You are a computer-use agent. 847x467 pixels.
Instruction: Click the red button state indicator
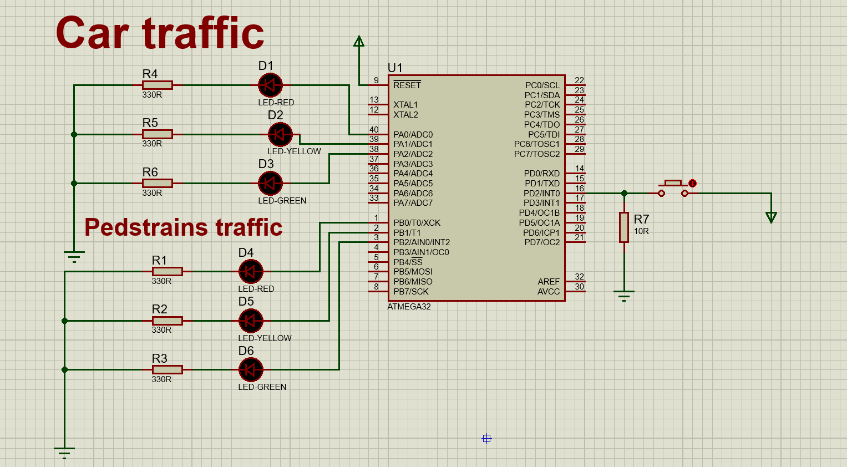click(x=692, y=183)
